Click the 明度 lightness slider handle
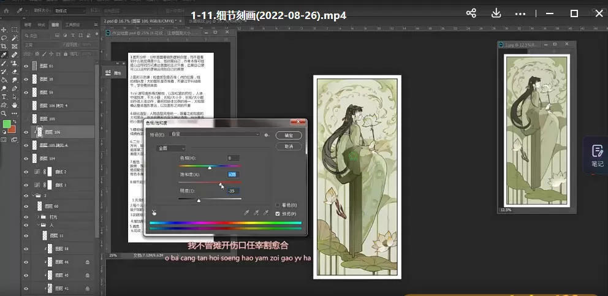 199,200
